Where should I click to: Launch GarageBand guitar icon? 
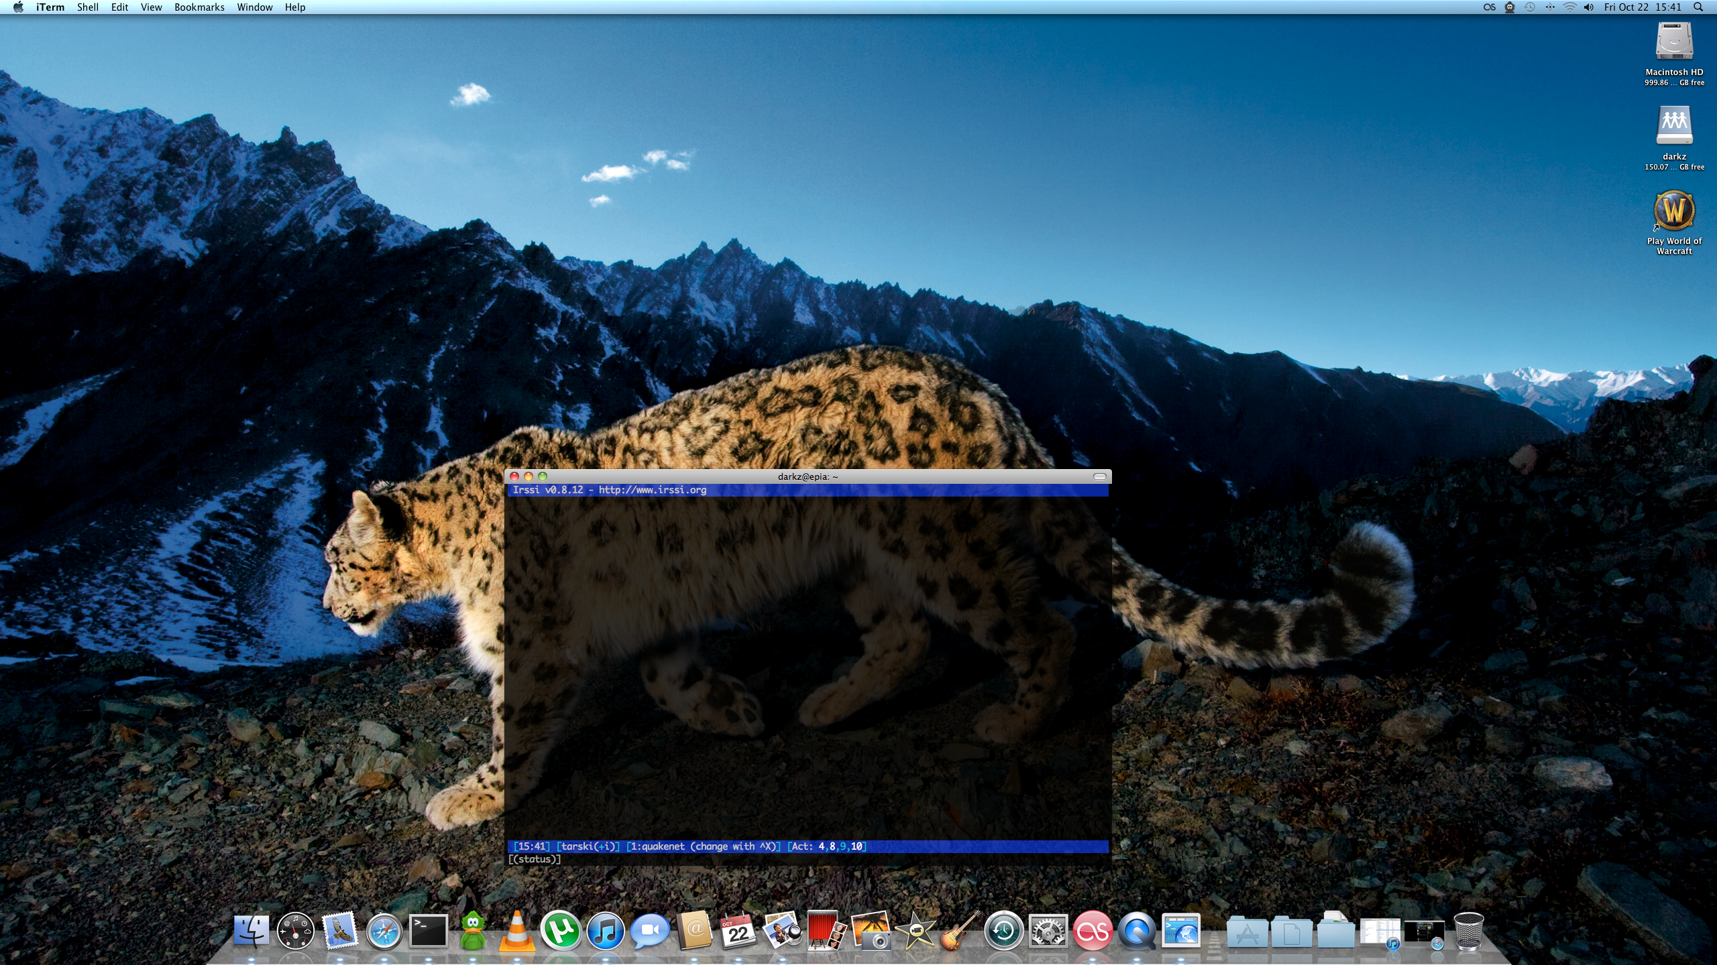coord(960,931)
